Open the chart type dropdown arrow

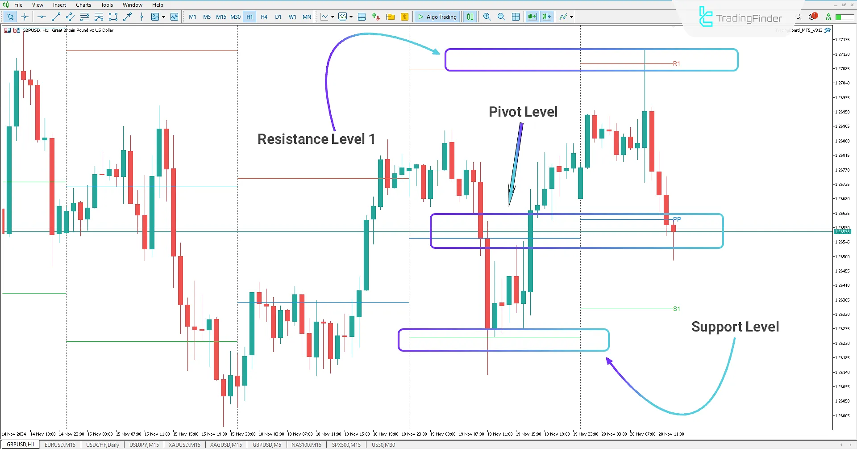tap(333, 17)
